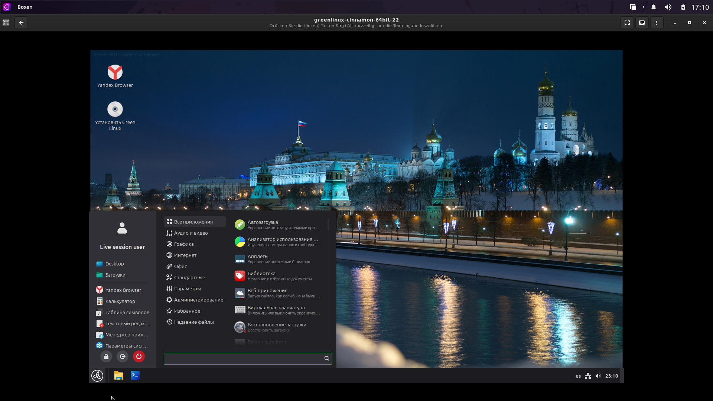Toggle fullscreen mode in Boxen header

(x=627, y=23)
